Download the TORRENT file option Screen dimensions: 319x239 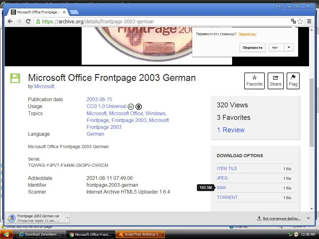[227, 197]
